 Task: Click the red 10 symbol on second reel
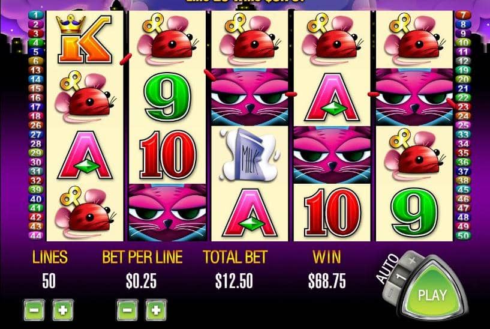[x=168, y=155]
